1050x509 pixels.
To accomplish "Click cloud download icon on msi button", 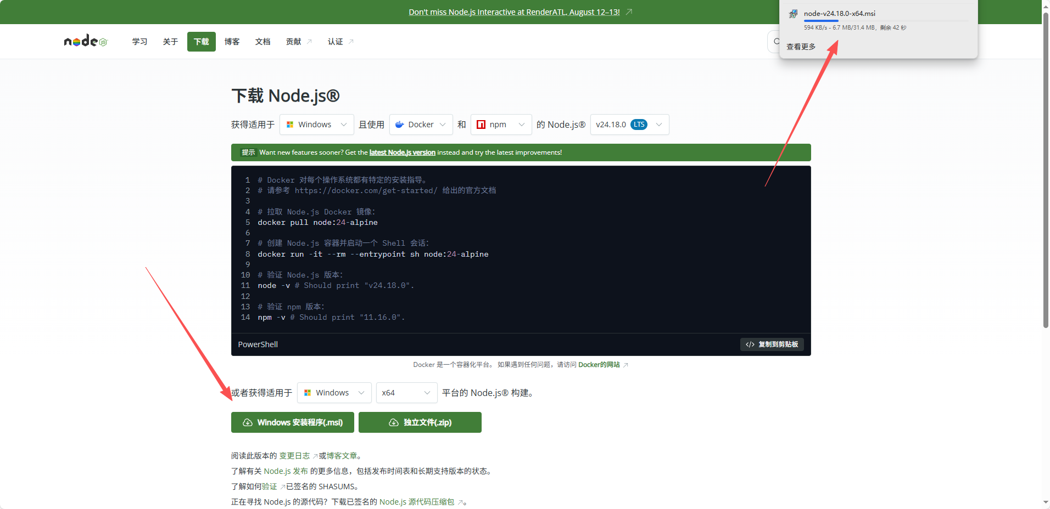I will 248,422.
